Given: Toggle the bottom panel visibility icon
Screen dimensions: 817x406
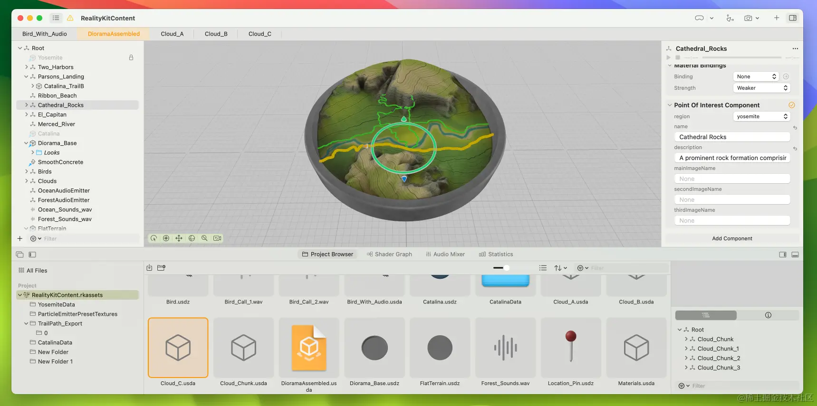Looking at the screenshot, I should point(795,255).
